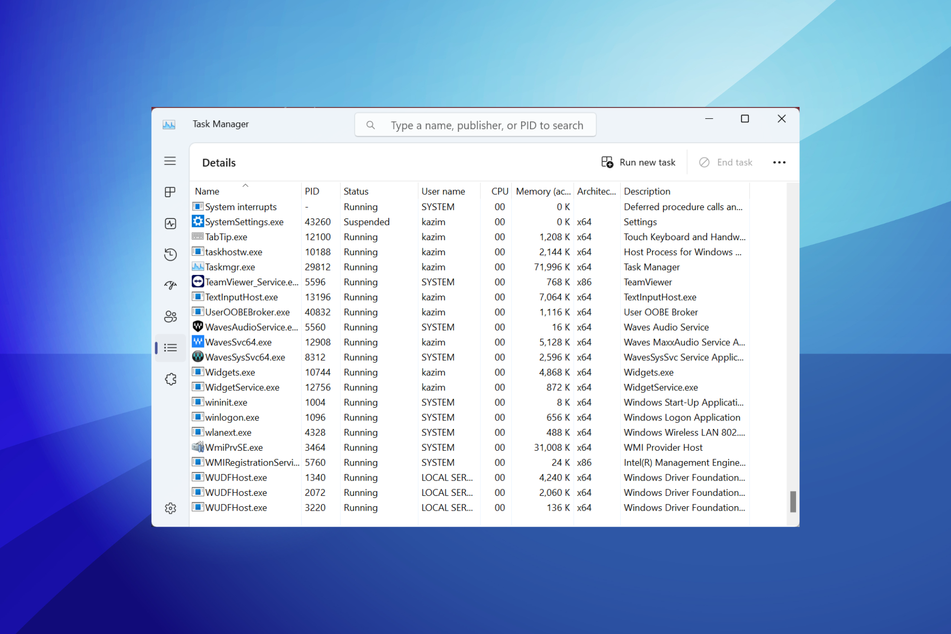The image size is (951, 634).
Task: Select the TextInputHost.exe row
Action: pyautogui.click(x=470, y=297)
